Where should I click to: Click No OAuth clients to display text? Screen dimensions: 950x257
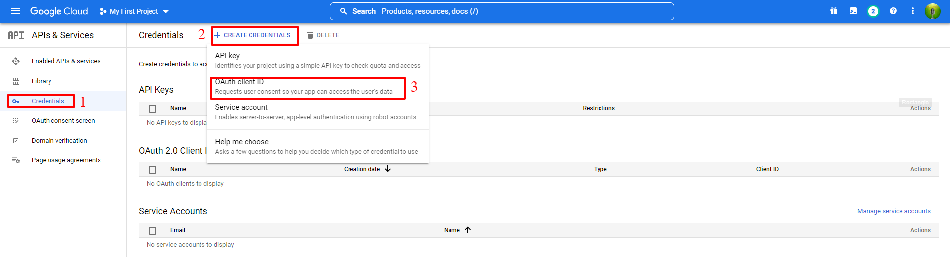(x=185, y=184)
